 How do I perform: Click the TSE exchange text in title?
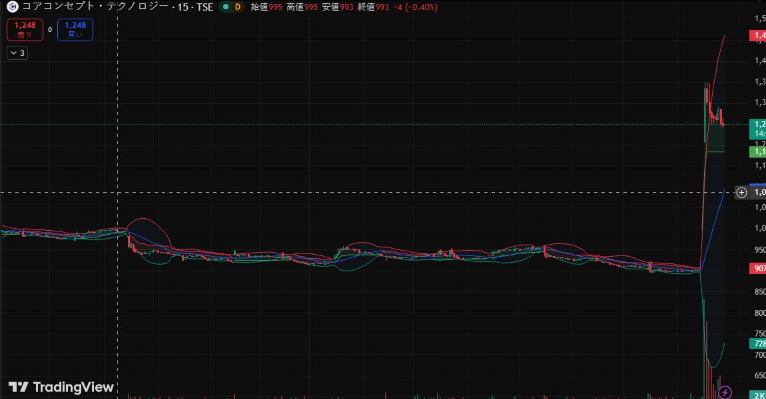coord(205,7)
